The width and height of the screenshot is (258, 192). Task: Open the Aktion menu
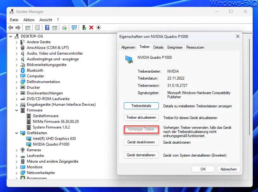29,20
